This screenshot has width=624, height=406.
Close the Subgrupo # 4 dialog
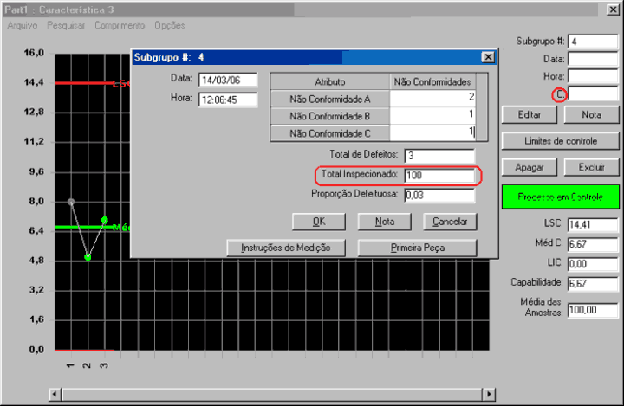pyautogui.click(x=488, y=57)
